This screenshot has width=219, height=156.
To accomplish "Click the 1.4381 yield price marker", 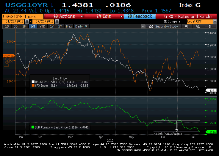I will pyautogui.click(x=211, y=91).
